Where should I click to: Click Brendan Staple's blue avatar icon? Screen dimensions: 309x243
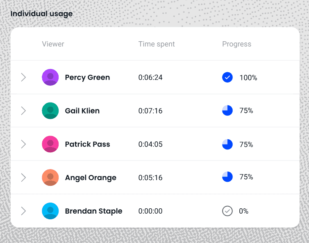coord(50,211)
